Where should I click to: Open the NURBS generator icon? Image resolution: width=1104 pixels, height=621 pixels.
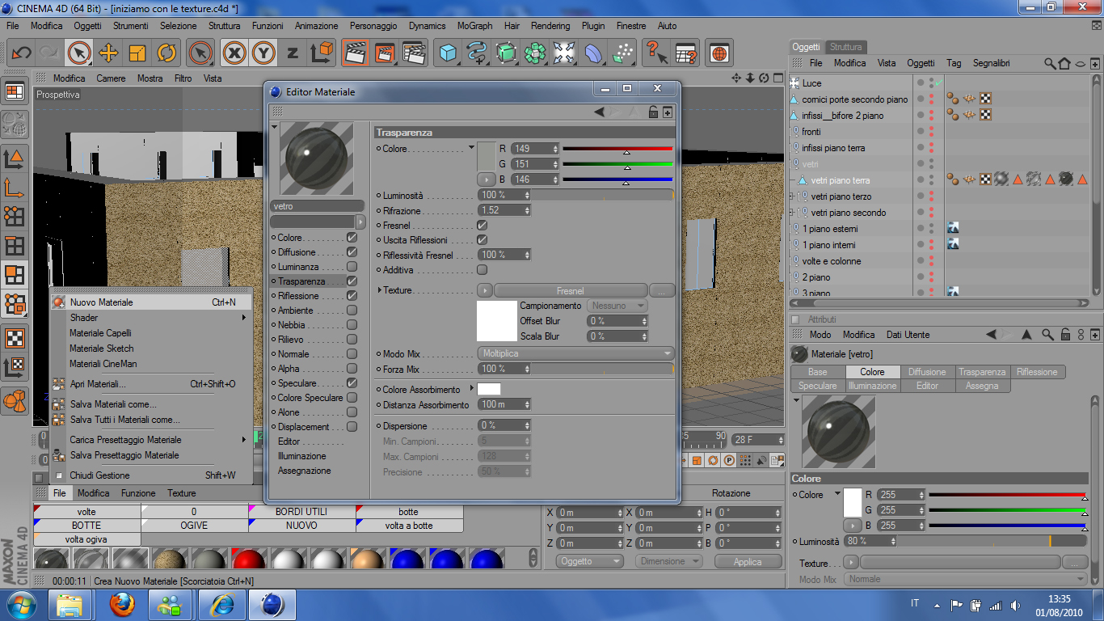[506, 53]
